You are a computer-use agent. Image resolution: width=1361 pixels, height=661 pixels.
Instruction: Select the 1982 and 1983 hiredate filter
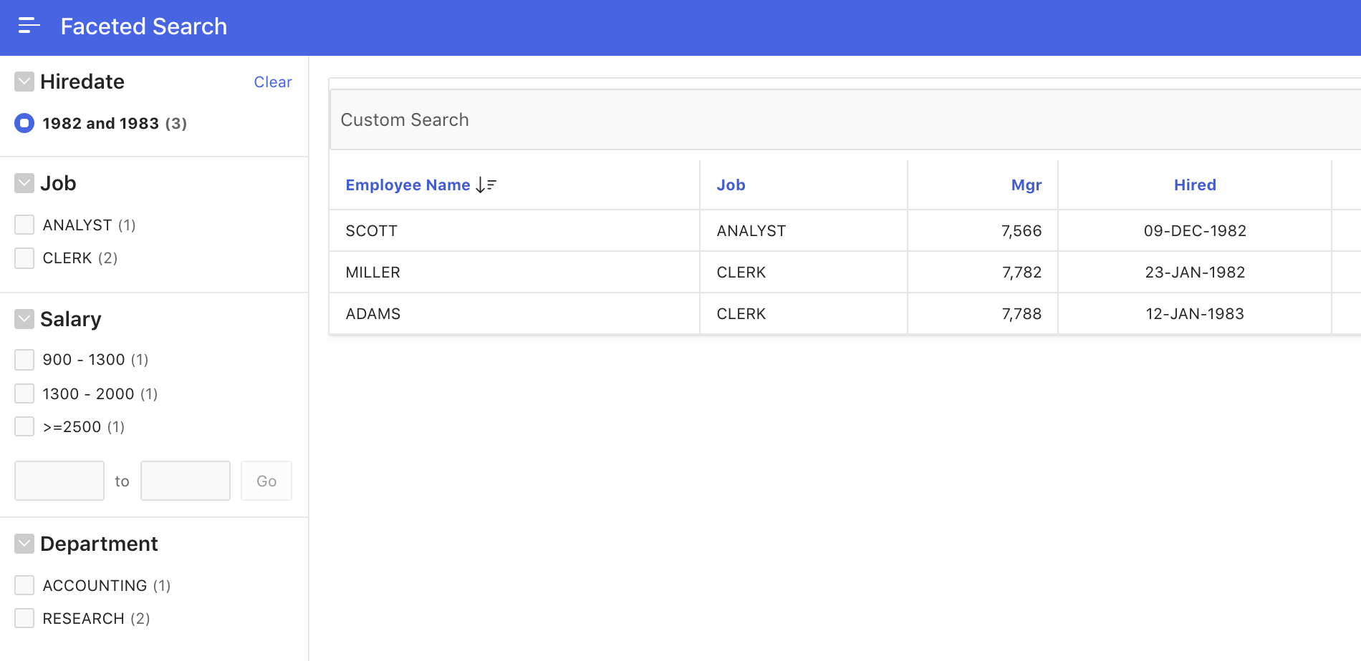(24, 122)
